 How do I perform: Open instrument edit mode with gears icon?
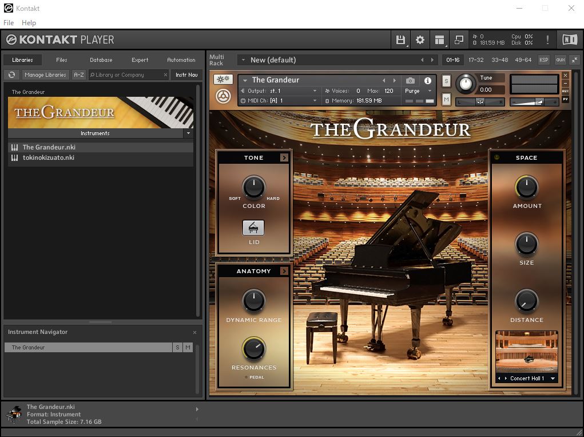pyautogui.click(x=223, y=79)
